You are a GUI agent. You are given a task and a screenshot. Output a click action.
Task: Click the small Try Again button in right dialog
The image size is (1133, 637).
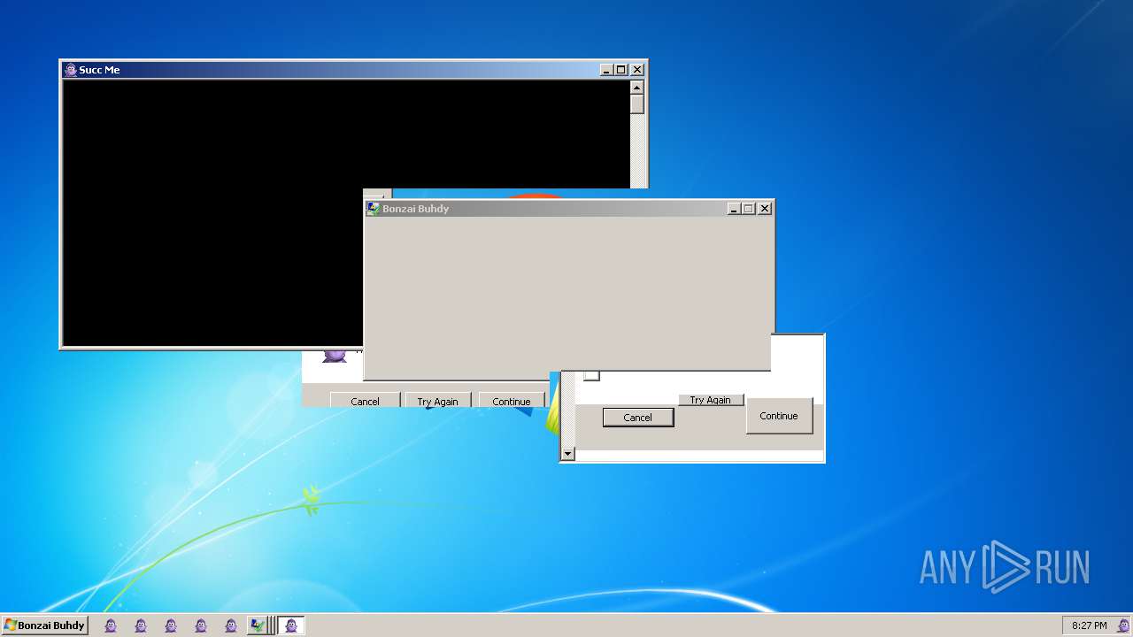click(x=711, y=400)
